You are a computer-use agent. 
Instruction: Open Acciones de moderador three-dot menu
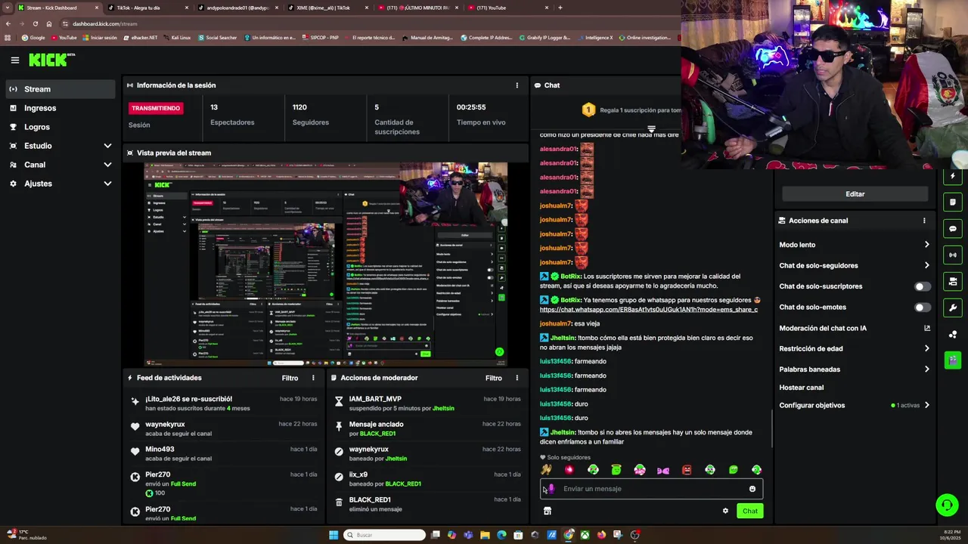(x=517, y=378)
